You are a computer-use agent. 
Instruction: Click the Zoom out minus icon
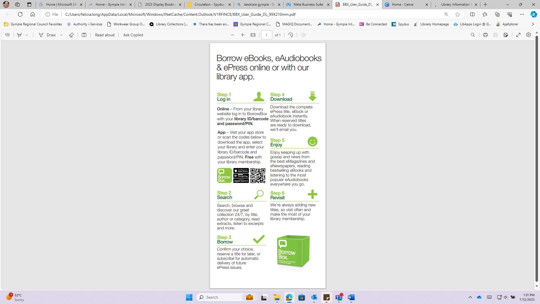coord(232,35)
